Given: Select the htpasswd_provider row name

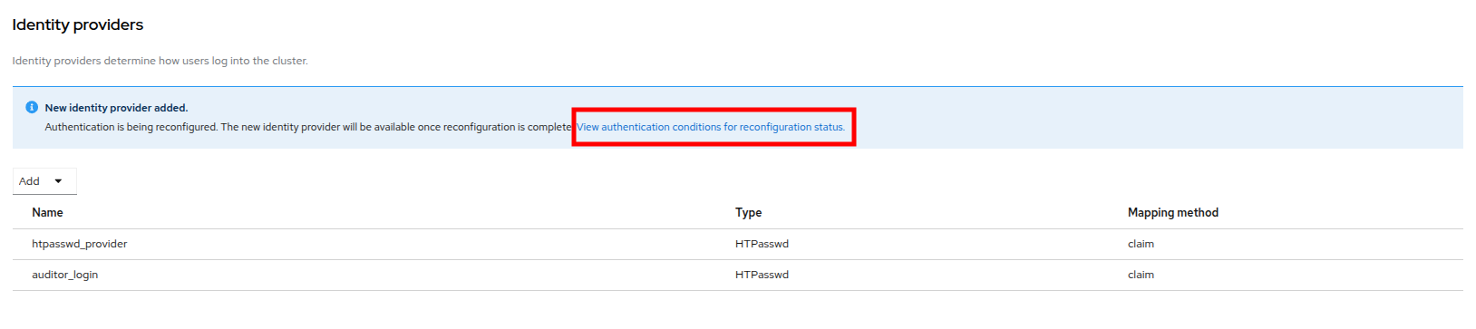Looking at the screenshot, I should pyautogui.click(x=80, y=244).
